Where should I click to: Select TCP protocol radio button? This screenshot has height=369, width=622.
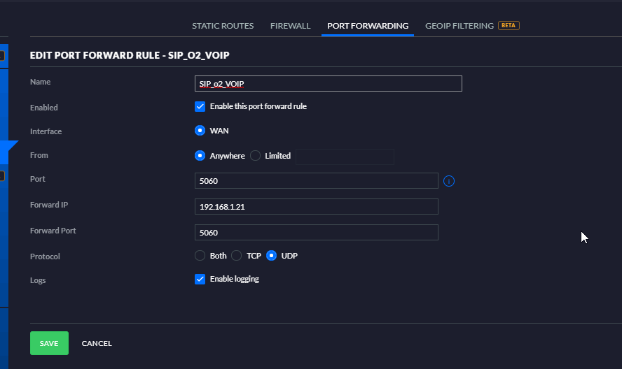(236, 256)
